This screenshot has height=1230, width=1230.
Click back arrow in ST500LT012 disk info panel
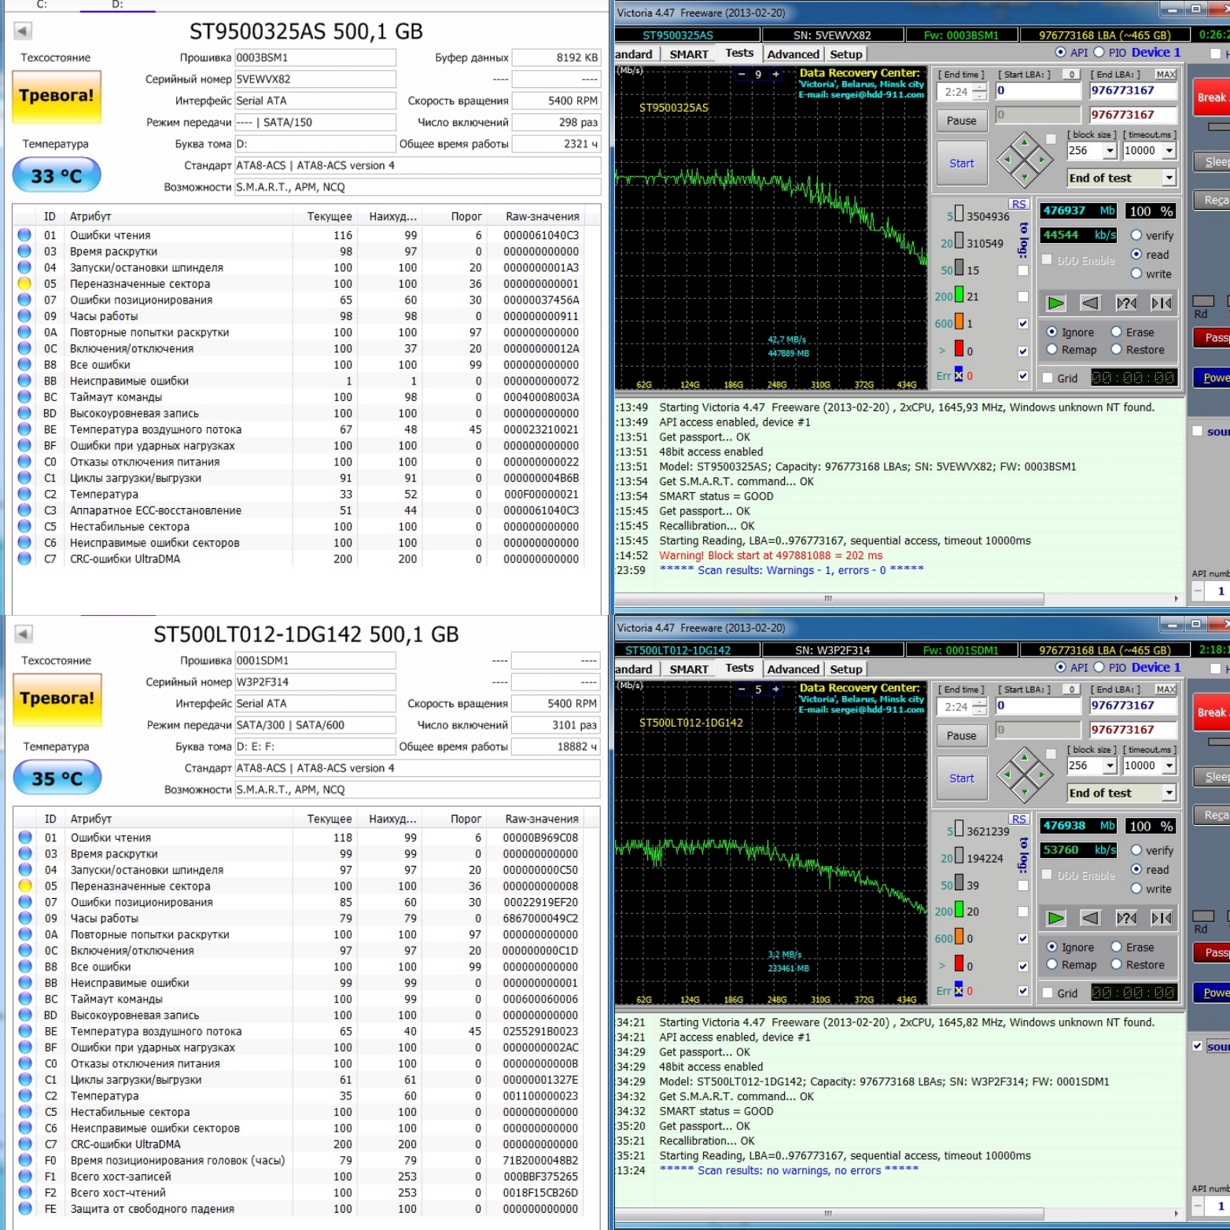point(23,633)
